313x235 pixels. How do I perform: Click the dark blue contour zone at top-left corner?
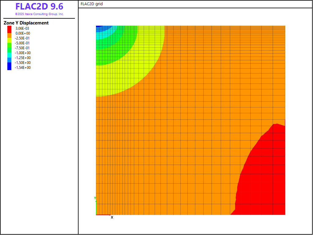coord(99,28)
